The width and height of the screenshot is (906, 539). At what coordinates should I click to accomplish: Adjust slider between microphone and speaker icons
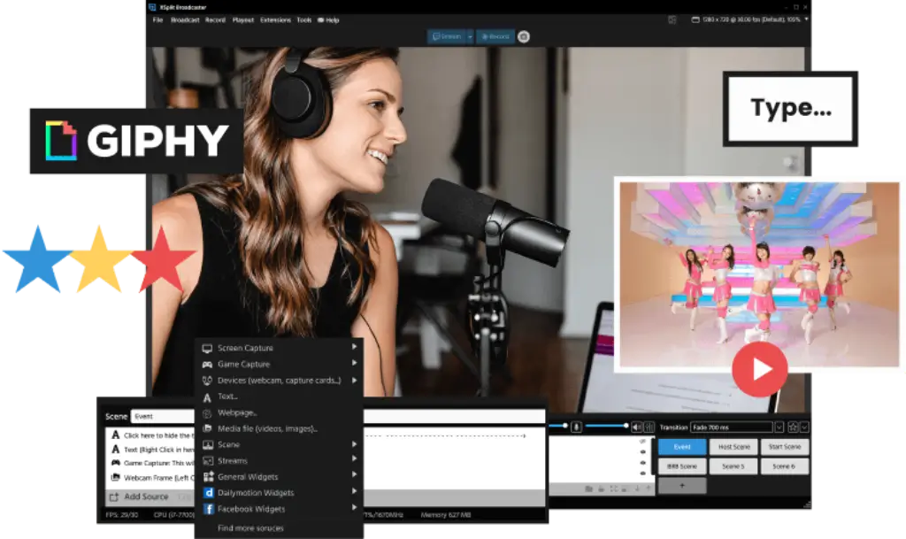[606, 426]
